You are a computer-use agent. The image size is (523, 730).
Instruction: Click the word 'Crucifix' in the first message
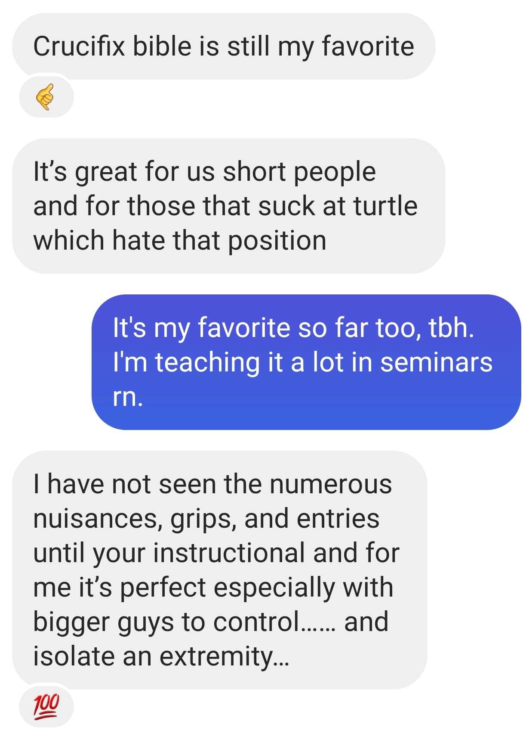[79, 46]
